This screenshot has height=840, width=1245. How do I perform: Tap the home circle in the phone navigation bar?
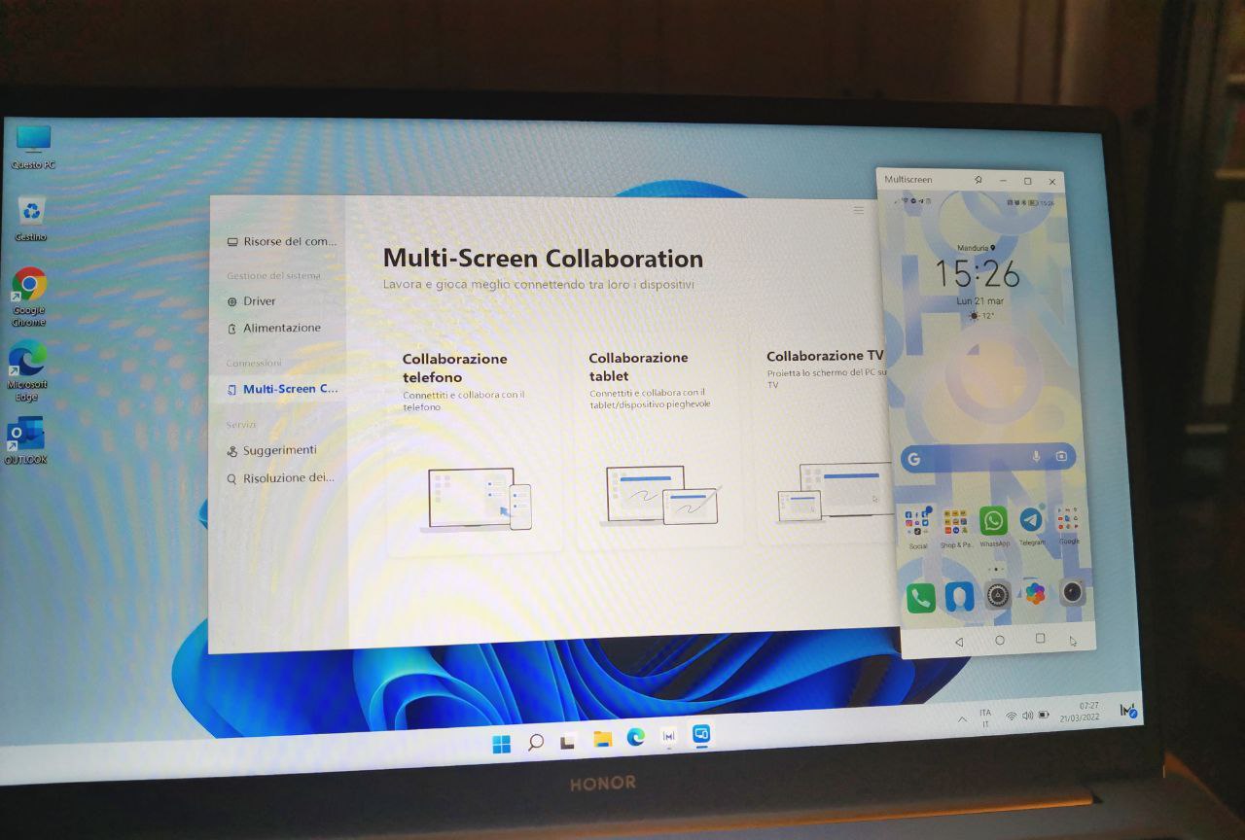click(x=999, y=641)
